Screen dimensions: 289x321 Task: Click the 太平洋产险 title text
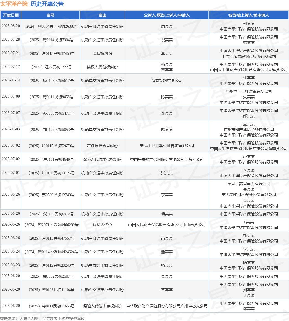point(14,4)
